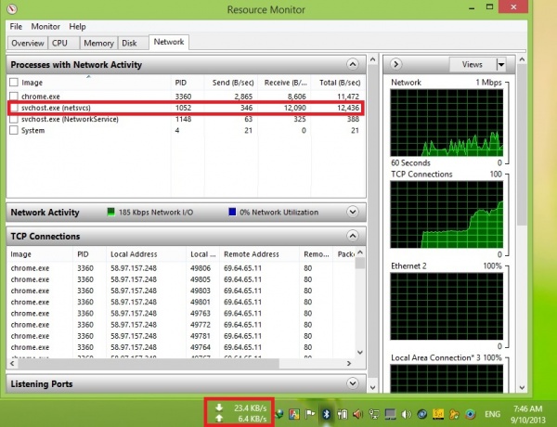The height and width of the screenshot is (427, 557).
Task: Click the blue Network Utilization legend square
Action: coord(232,212)
